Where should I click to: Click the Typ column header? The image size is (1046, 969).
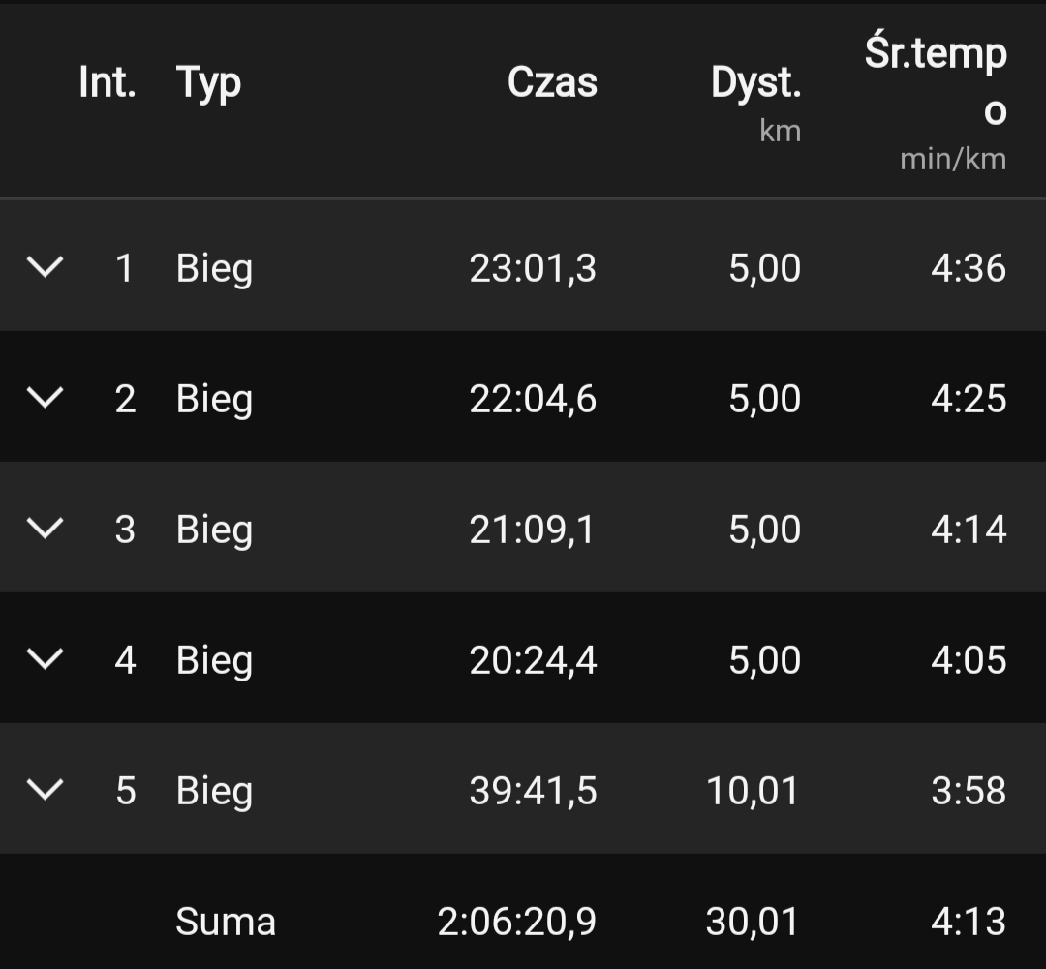[208, 83]
